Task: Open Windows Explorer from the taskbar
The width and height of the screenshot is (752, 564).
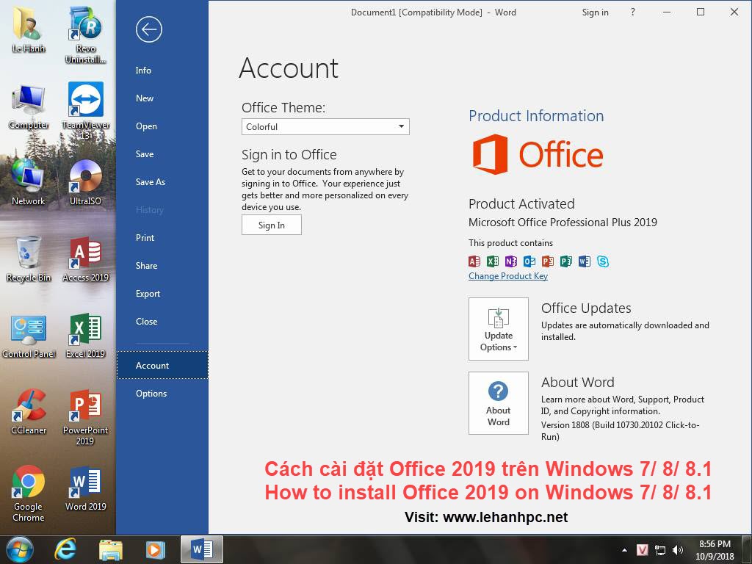Action: pos(110,549)
